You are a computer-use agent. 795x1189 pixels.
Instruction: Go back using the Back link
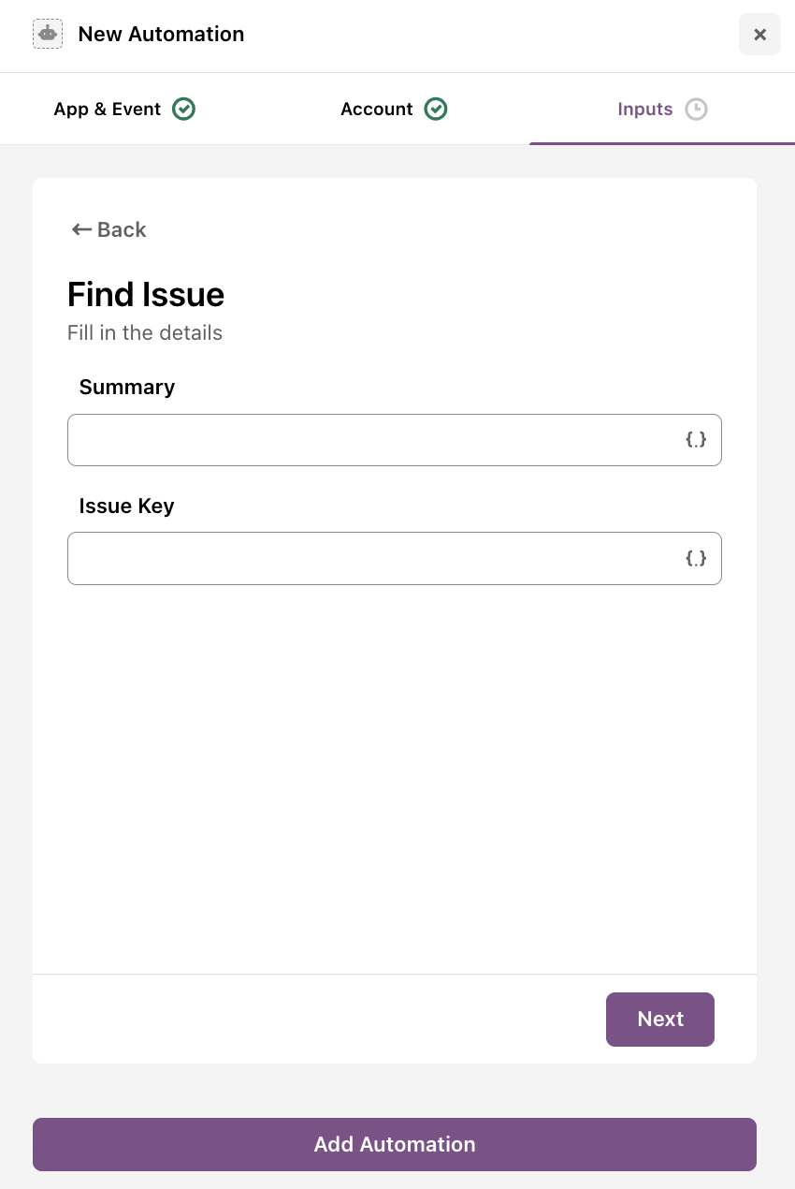[x=122, y=229]
